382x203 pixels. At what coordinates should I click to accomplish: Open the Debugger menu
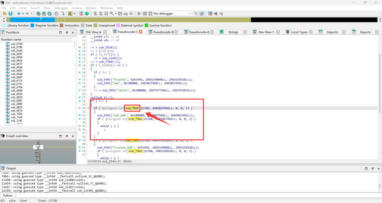(61, 8)
